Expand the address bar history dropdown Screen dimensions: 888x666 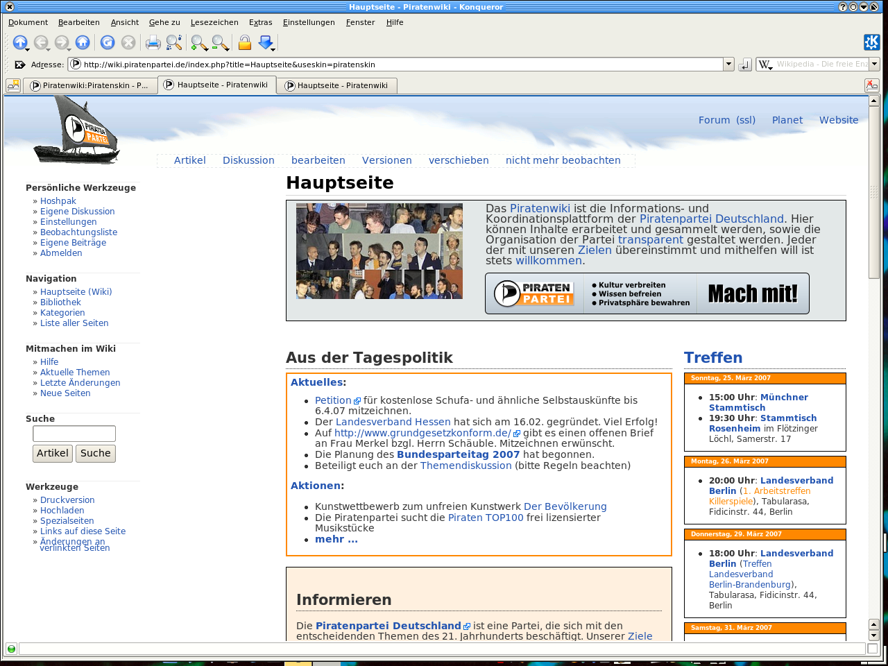click(728, 65)
